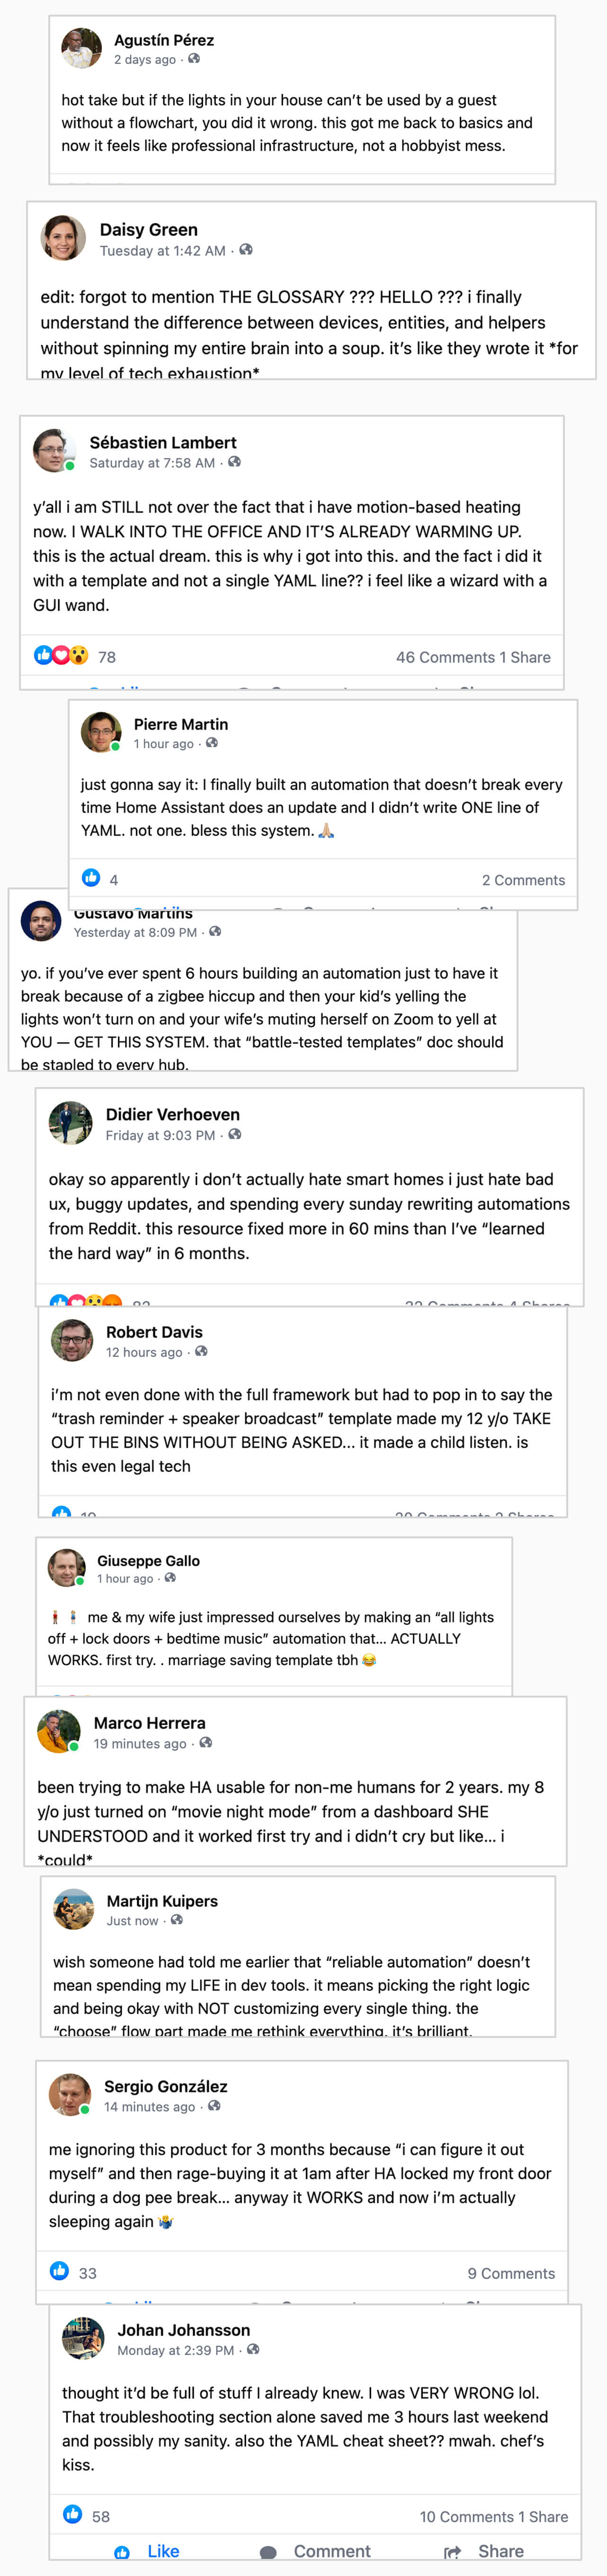Open Marco Herrera's profile via his name

point(150,1723)
